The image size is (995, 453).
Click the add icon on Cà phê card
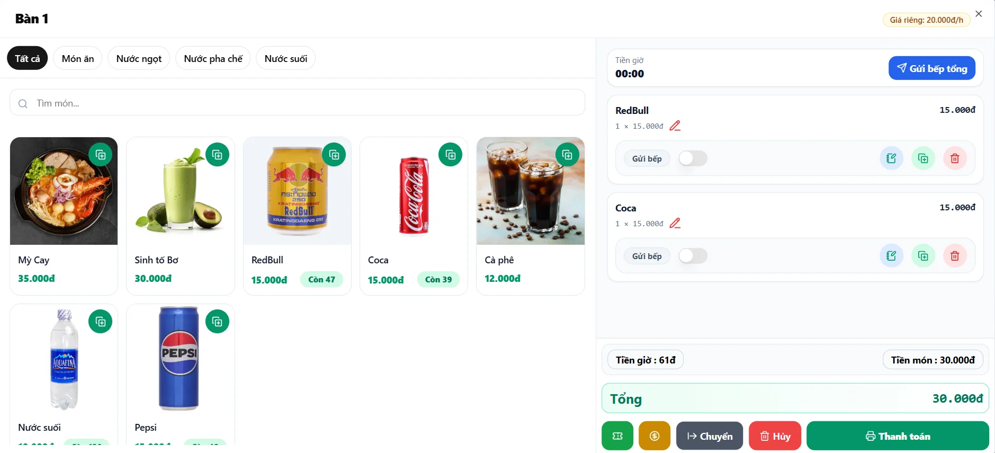(567, 155)
